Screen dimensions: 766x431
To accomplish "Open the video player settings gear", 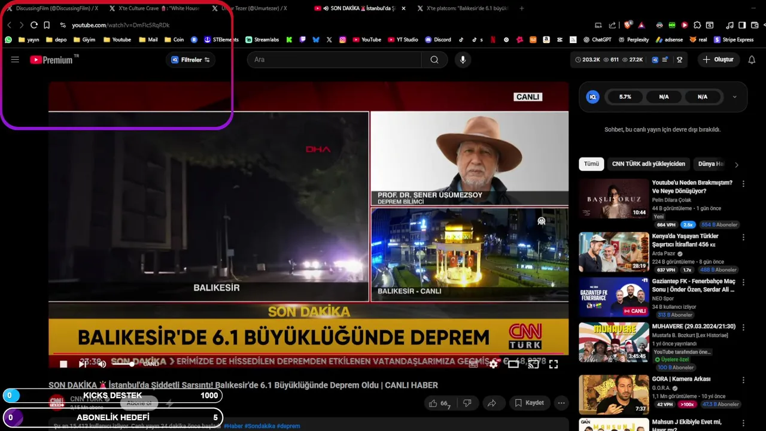I will [x=493, y=364].
